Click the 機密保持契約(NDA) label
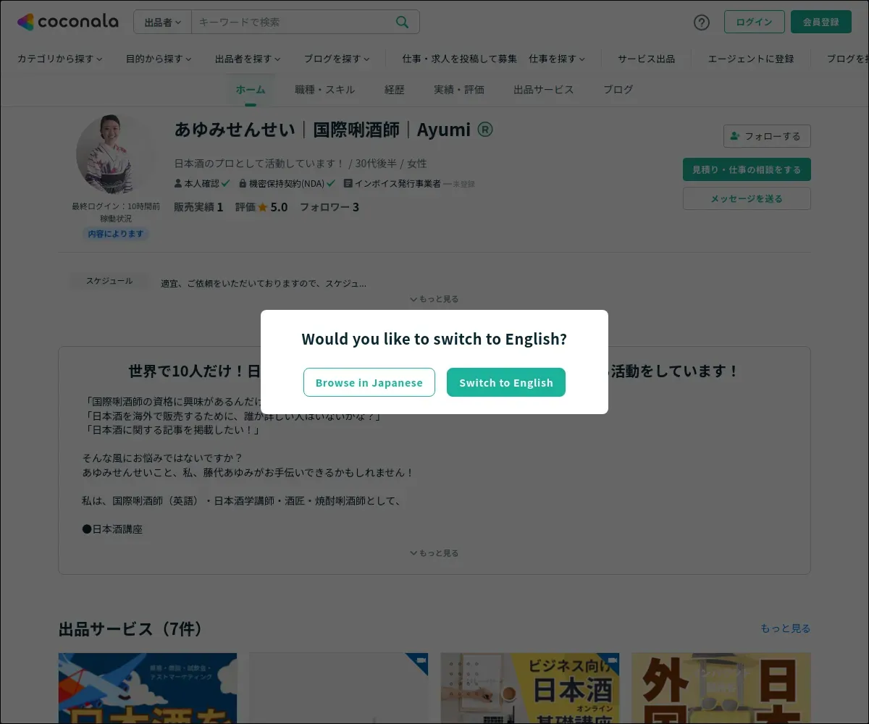The image size is (869, 724). click(x=287, y=184)
